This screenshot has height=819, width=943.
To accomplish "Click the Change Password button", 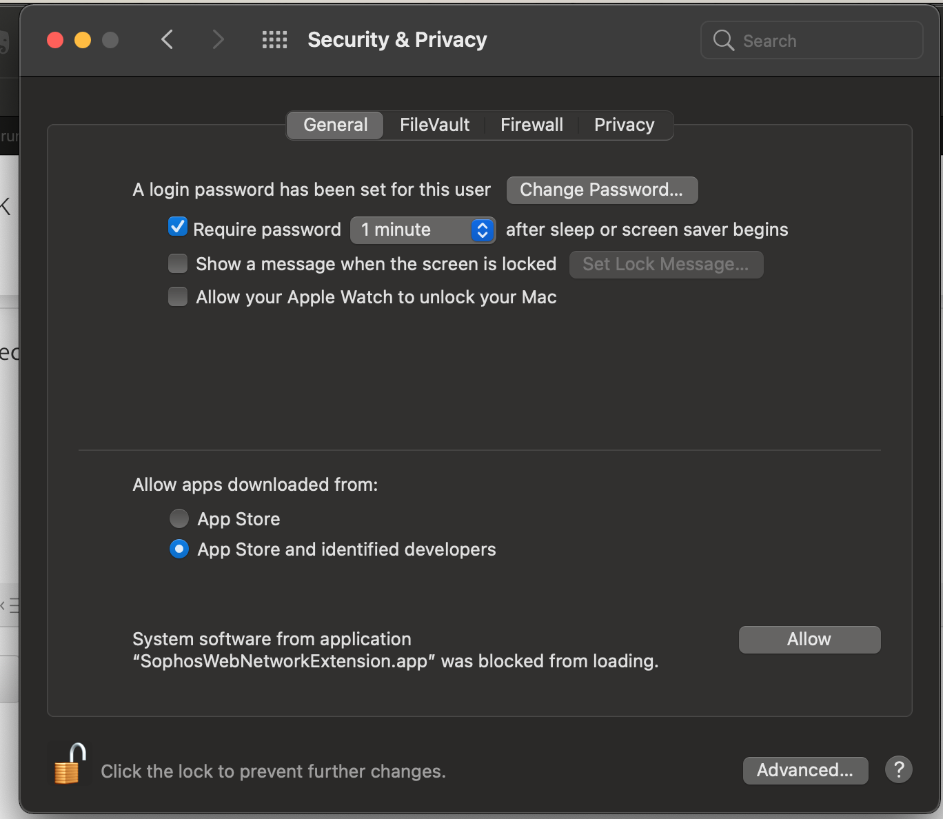I will pyautogui.click(x=602, y=190).
